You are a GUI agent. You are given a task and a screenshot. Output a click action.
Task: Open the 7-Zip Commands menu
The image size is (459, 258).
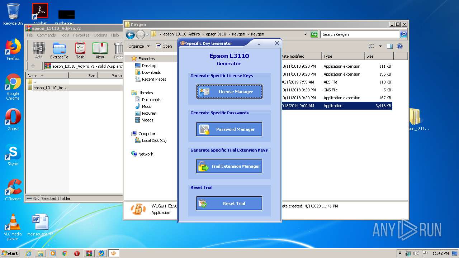point(46,35)
